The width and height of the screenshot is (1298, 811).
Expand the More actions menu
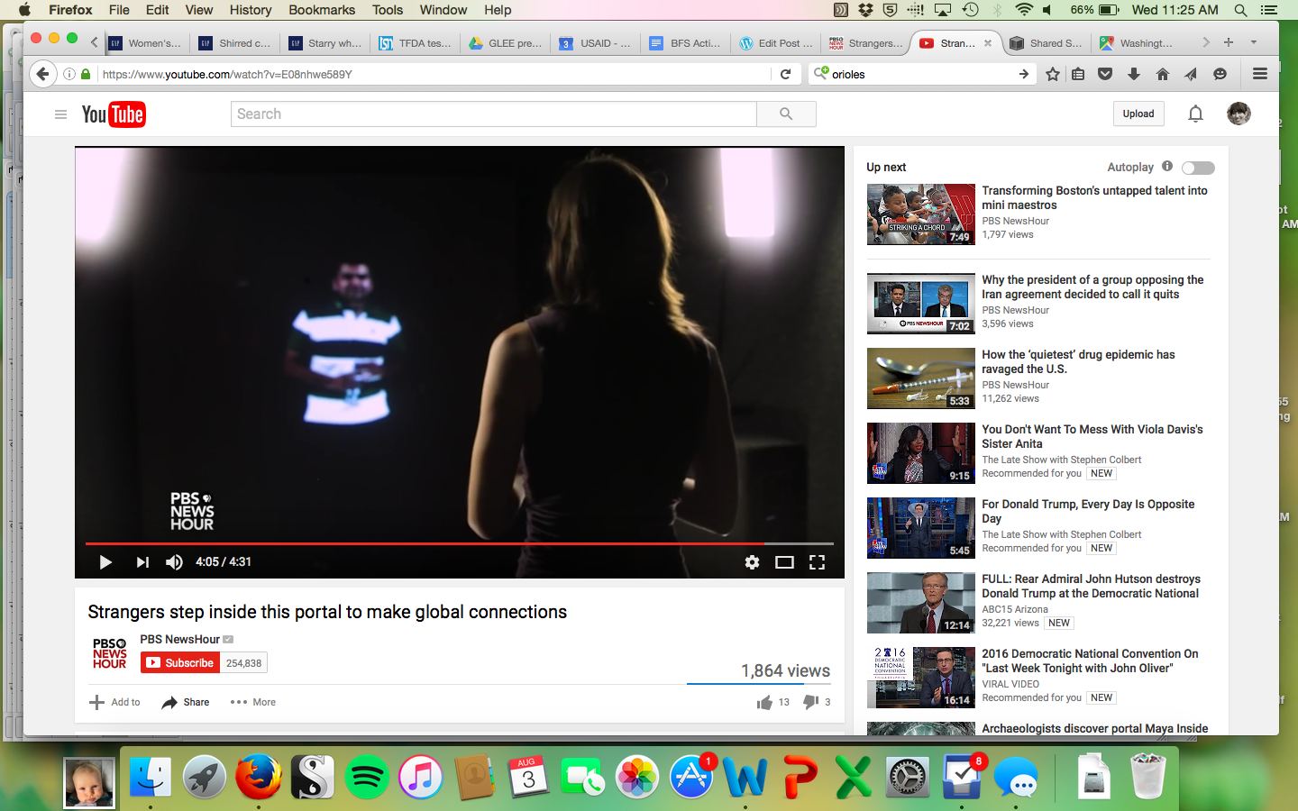(253, 702)
